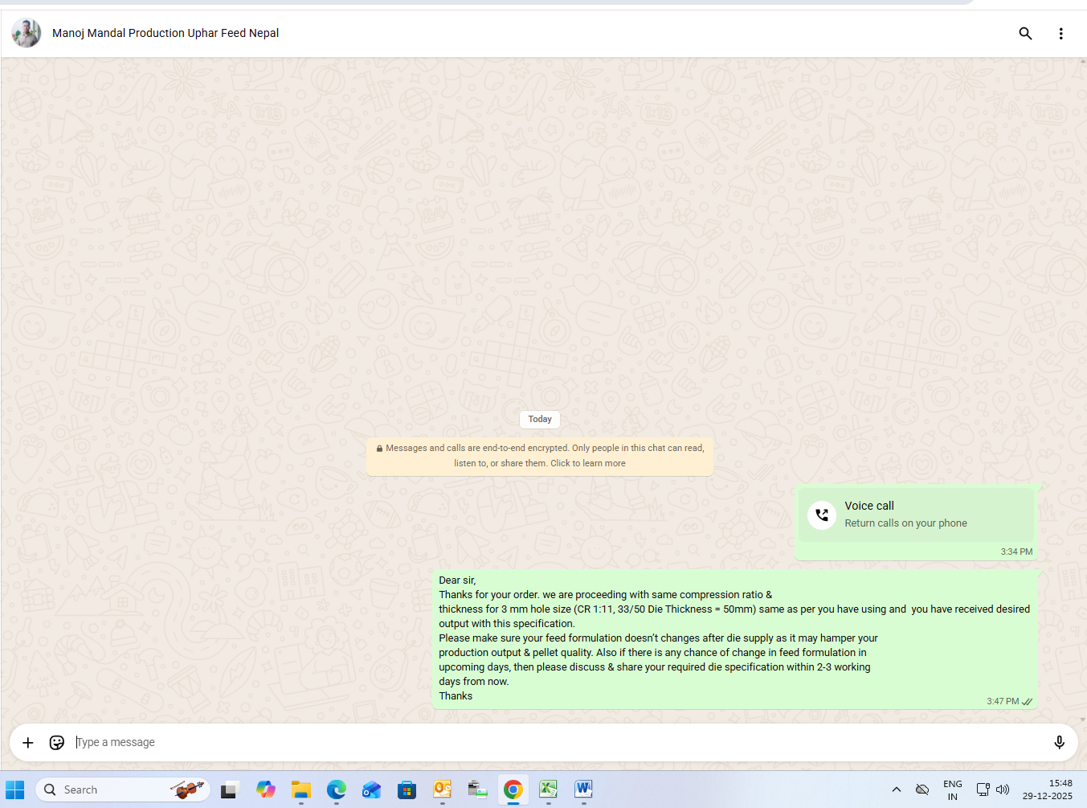Image resolution: width=1087 pixels, height=808 pixels.
Task: Open Excel from the taskbar
Action: pyautogui.click(x=548, y=790)
